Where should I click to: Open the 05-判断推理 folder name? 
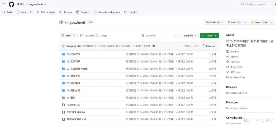click(73, 83)
